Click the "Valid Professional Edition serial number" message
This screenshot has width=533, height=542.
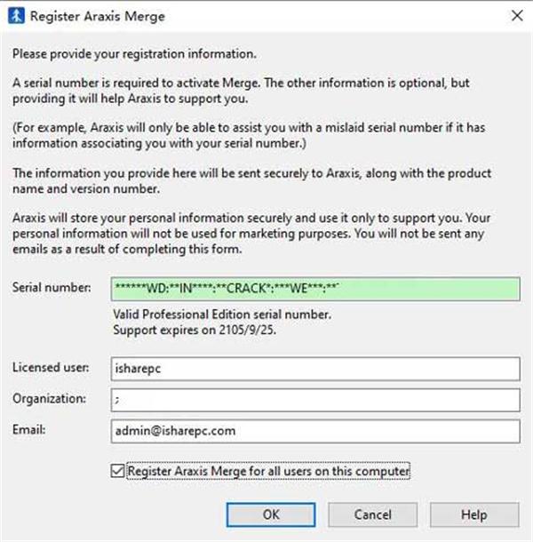tap(222, 315)
